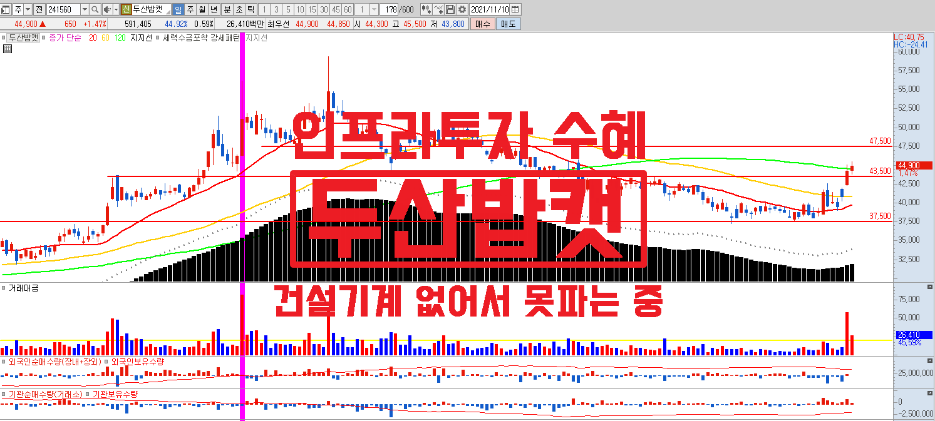This screenshot has height=421, width=935.
Task: Click the 전 button in toolbar
Action: pyautogui.click(x=39, y=9)
